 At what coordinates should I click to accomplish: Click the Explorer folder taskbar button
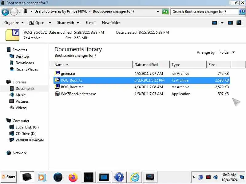(27, 177)
